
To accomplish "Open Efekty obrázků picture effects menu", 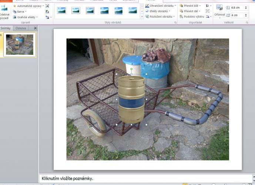I will point(158,11).
